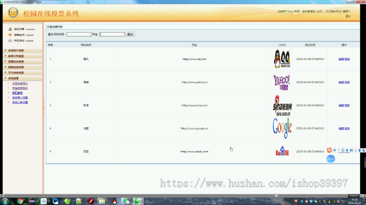The height and width of the screenshot is (205, 366).
Task: Click the voting system logo icon
Action: click(x=13, y=12)
